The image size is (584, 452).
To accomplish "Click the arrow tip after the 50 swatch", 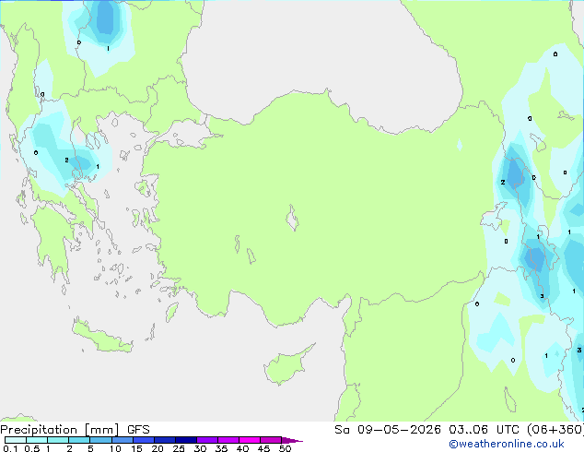I will tap(292, 440).
